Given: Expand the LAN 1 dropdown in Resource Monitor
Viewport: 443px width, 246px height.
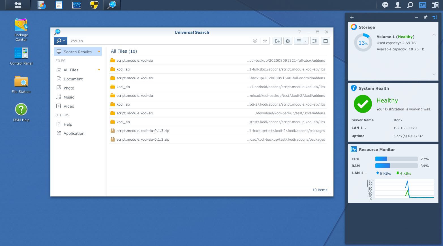Looking at the screenshot, I should (x=359, y=173).
